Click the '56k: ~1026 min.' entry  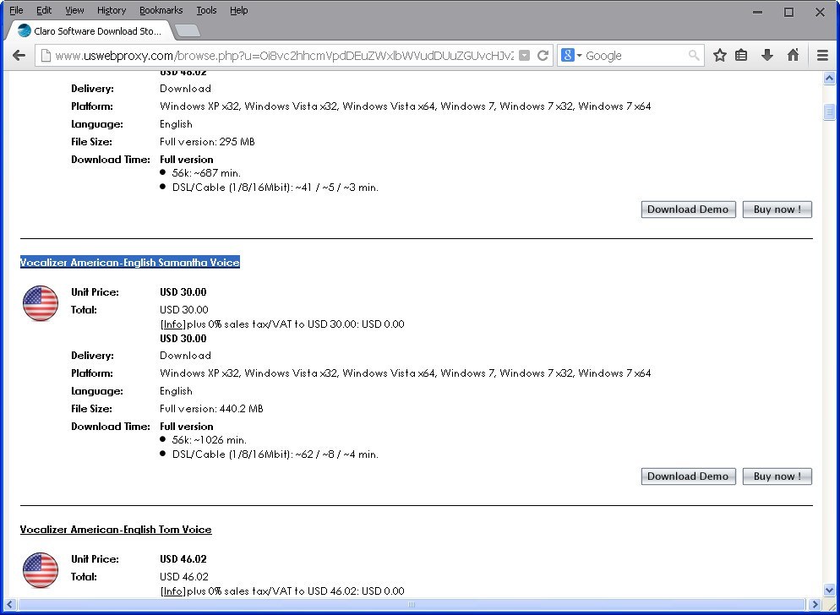tap(210, 440)
